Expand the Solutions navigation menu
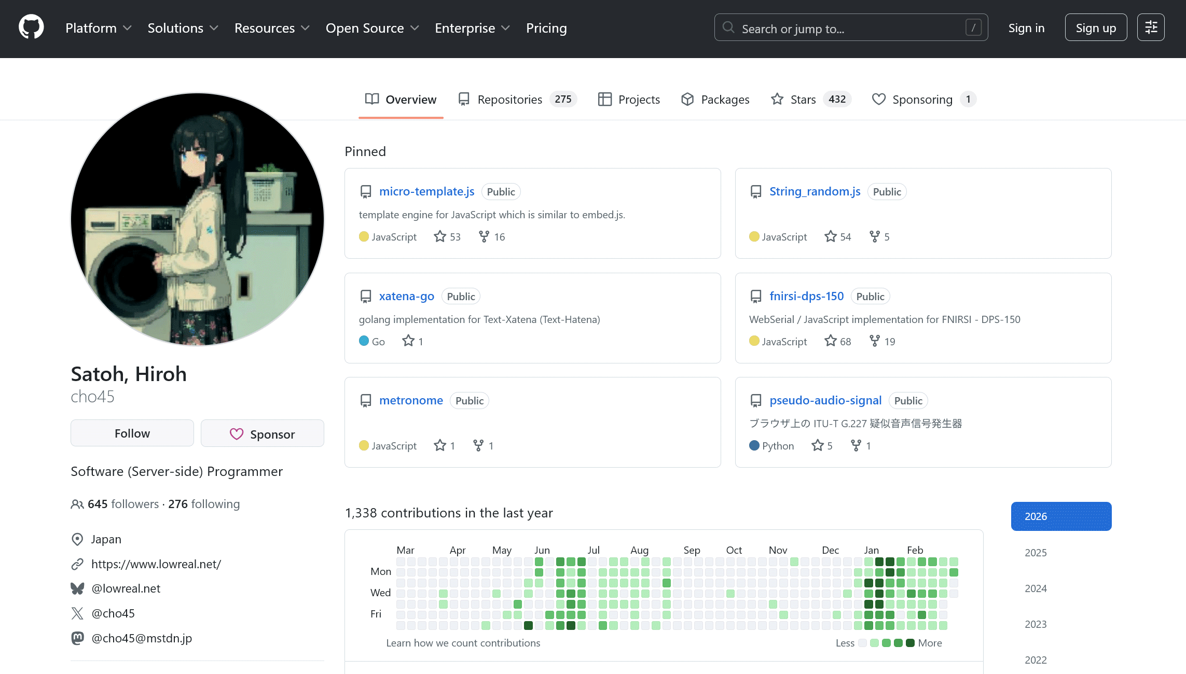Image resolution: width=1186 pixels, height=674 pixels. click(x=183, y=28)
